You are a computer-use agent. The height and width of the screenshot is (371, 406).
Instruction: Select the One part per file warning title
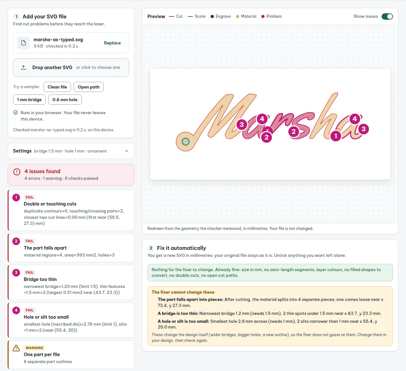(42, 355)
